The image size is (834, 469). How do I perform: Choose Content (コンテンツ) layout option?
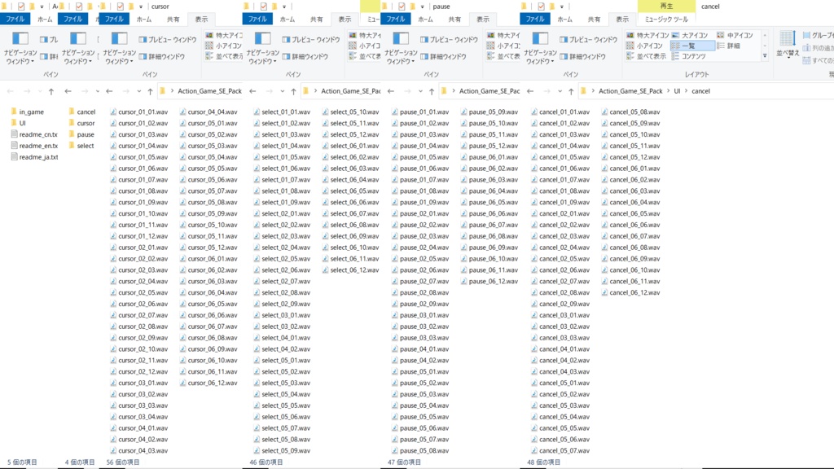pyautogui.click(x=689, y=56)
